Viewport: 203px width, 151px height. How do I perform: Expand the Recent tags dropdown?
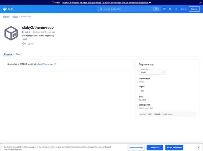point(152,72)
